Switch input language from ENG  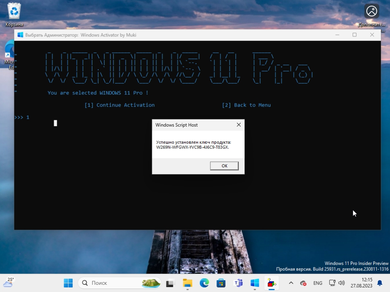point(318,283)
